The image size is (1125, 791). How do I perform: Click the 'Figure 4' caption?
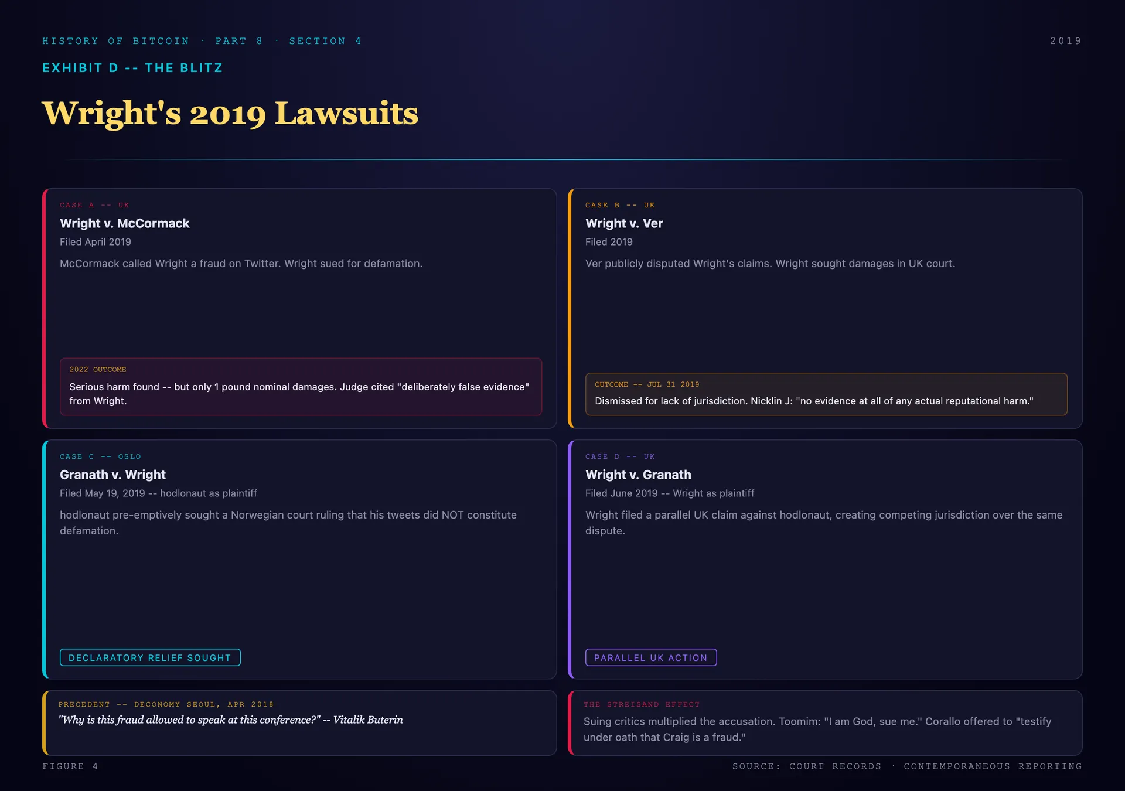point(70,766)
